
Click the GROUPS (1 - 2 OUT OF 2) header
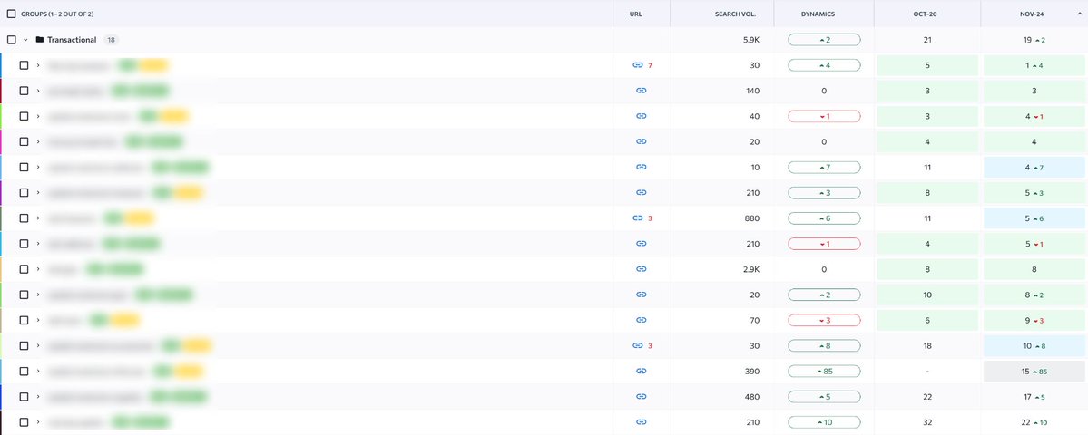tap(57, 14)
